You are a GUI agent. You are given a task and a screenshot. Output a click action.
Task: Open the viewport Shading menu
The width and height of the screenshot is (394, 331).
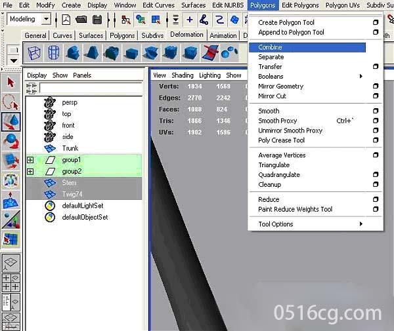point(183,75)
